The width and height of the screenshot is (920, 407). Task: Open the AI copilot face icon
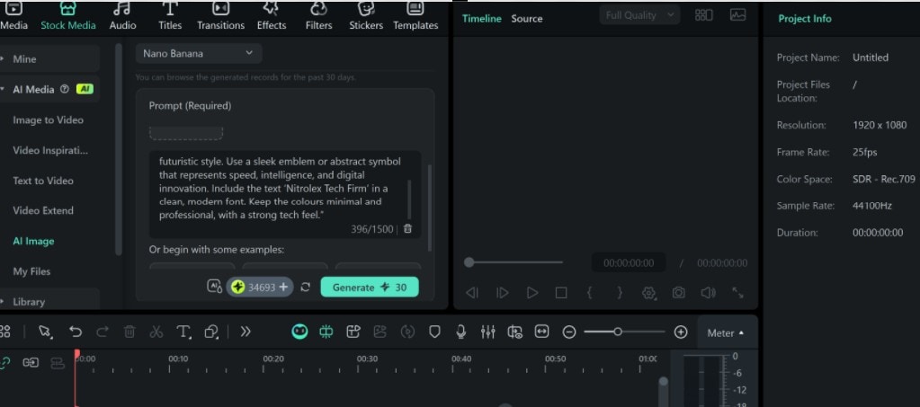coord(299,332)
